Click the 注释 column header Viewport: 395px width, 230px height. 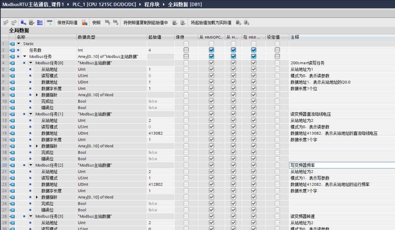pyautogui.click(x=294, y=36)
